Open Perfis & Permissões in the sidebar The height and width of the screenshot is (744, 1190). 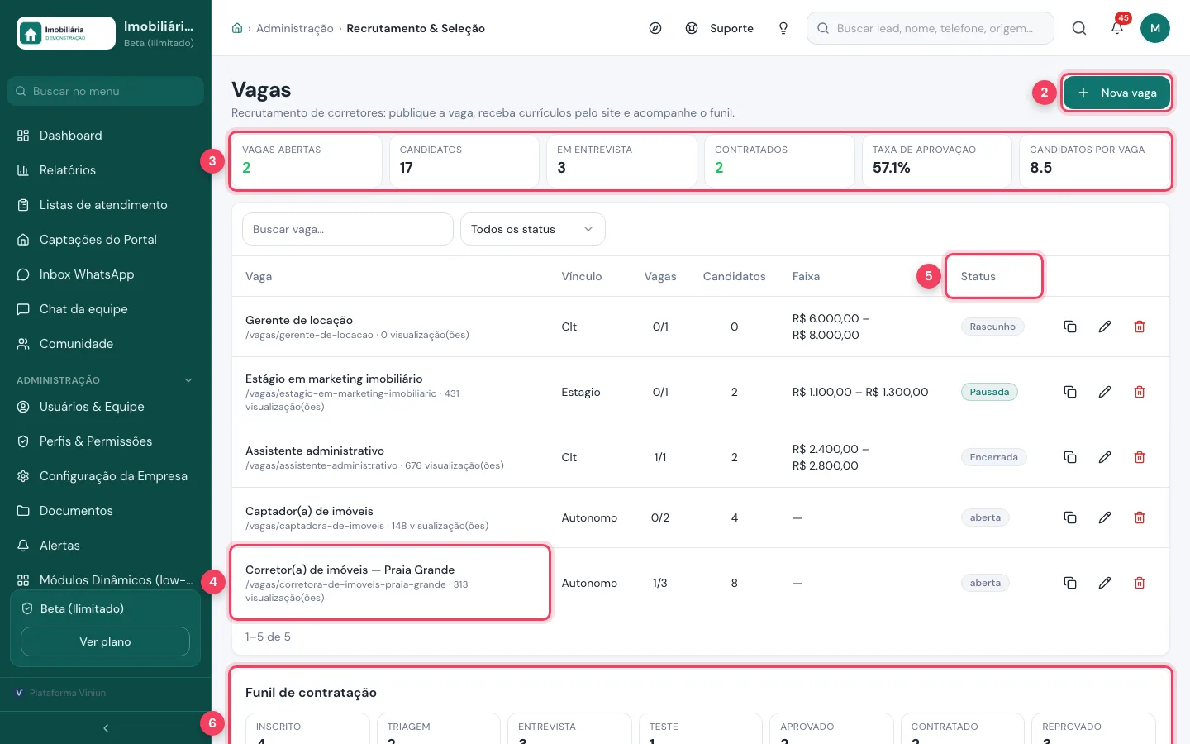106,441
